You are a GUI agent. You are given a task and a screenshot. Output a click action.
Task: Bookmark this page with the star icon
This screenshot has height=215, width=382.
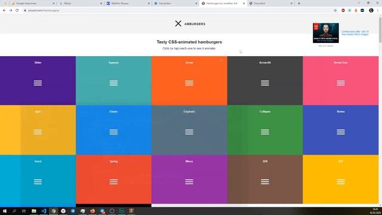click(x=335, y=11)
